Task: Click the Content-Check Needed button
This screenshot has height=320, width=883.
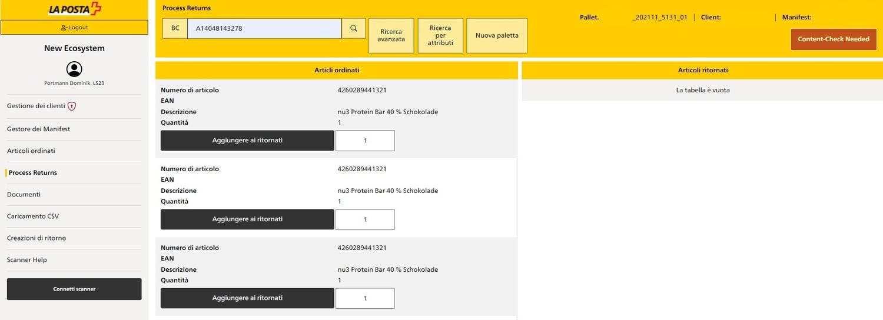Action: [834, 39]
